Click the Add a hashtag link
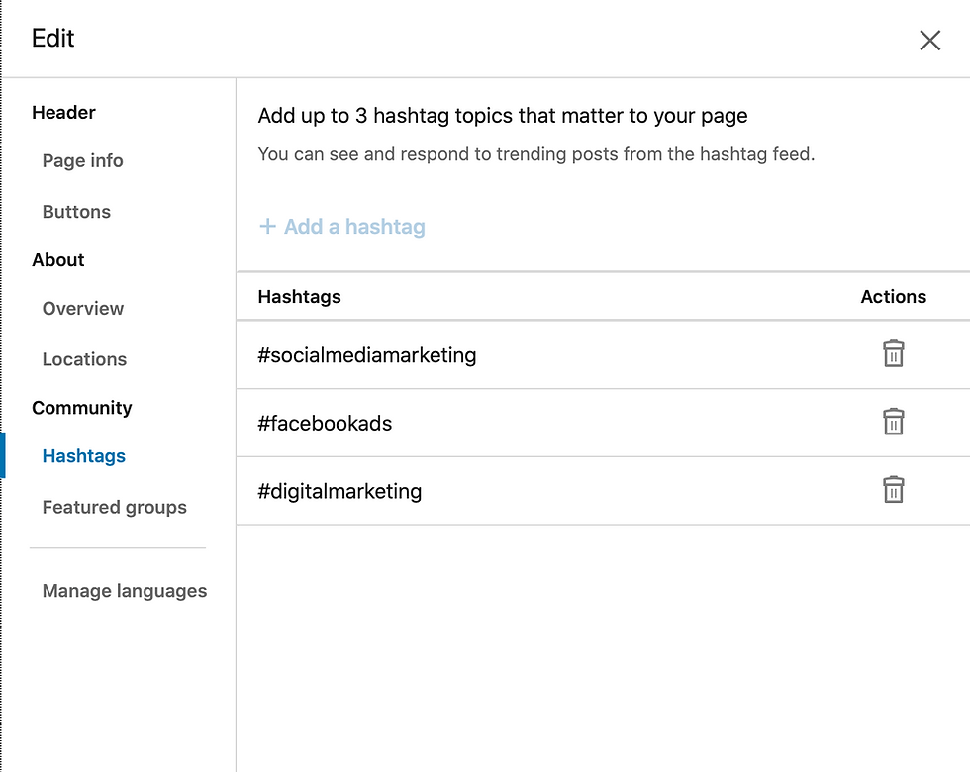Image resolution: width=970 pixels, height=772 pixels. pyautogui.click(x=342, y=227)
